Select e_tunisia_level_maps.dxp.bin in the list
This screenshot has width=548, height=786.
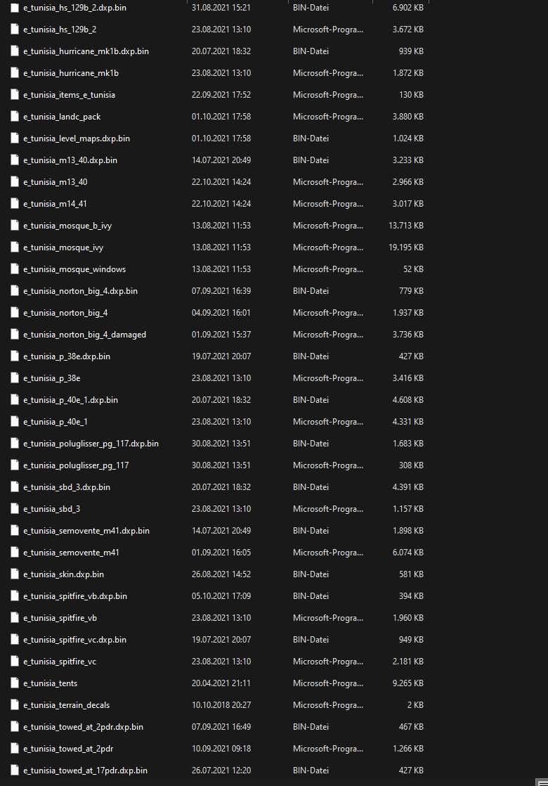[77, 138]
